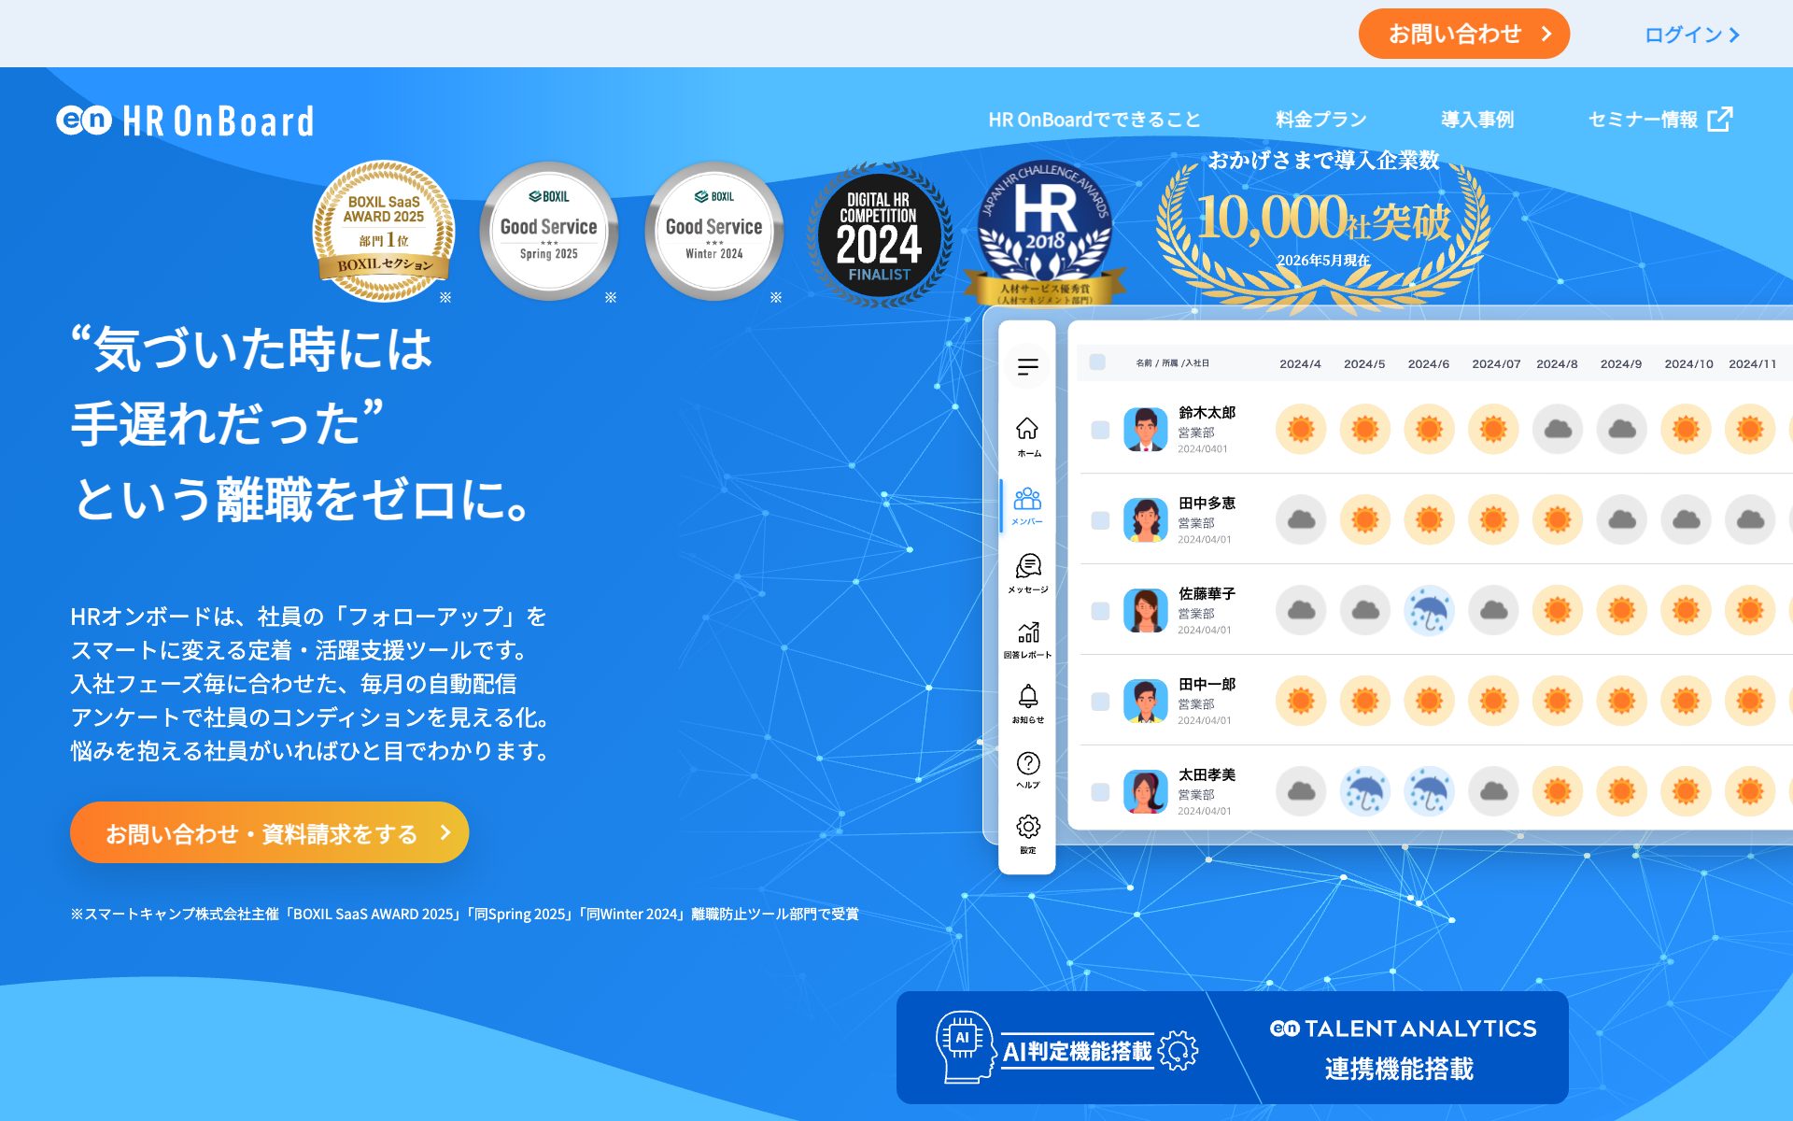Viewport: 1793px width, 1121px height.
Task: Open the 料金プラン menu item
Action: 1321,120
